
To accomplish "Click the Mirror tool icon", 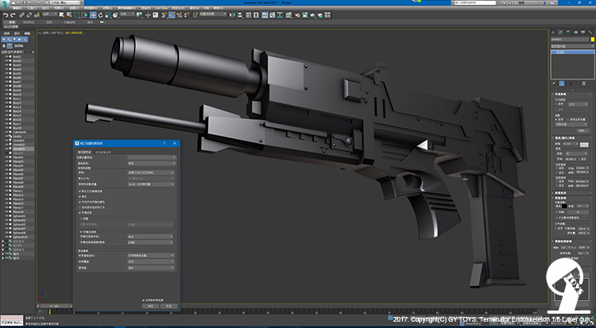I will 231,15.
